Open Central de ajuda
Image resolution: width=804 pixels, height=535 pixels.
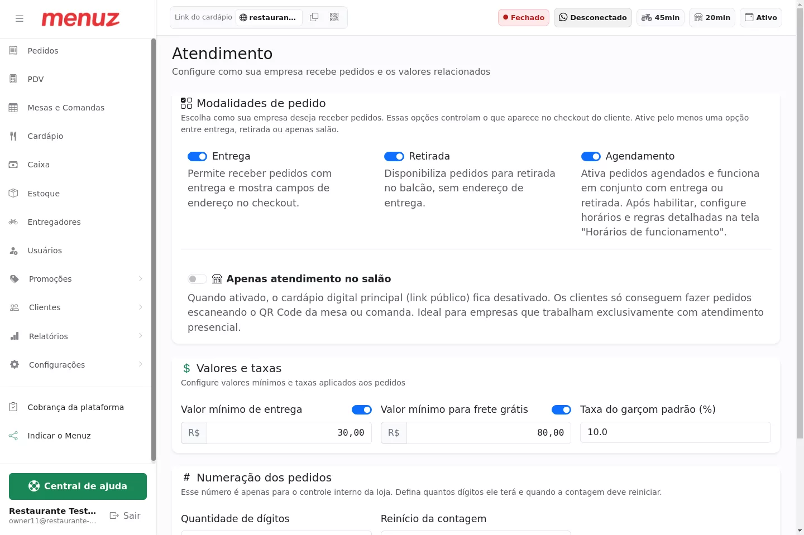[78, 486]
